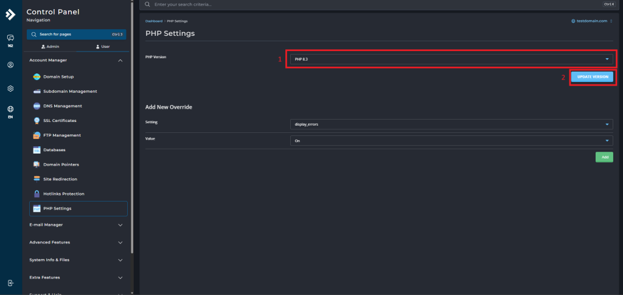
Task: Open the testdomain.com domain selector
Action: tap(592, 21)
